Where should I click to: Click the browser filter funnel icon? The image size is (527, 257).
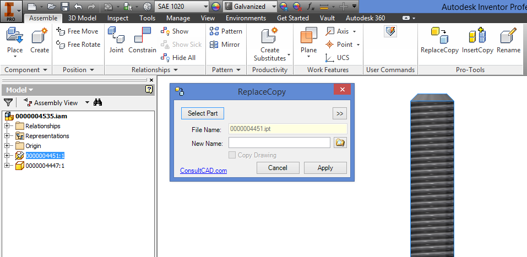point(8,102)
